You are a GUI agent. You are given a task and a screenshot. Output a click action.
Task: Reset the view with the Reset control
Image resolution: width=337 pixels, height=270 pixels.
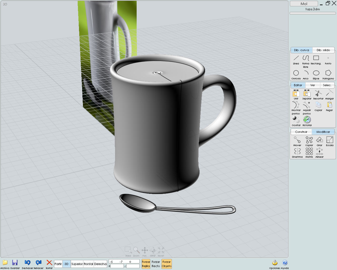tap(161, 252)
